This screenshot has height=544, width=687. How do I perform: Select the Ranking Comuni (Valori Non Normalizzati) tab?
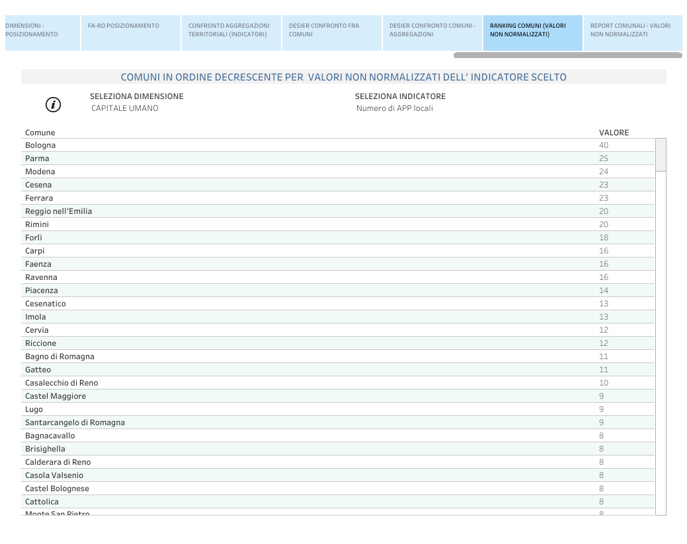point(533,33)
